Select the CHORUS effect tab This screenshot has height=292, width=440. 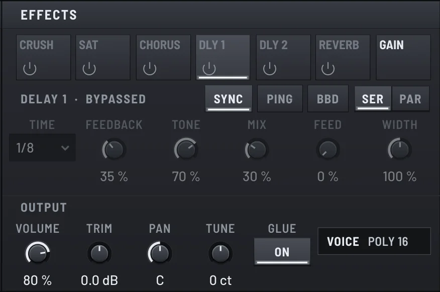(x=163, y=58)
